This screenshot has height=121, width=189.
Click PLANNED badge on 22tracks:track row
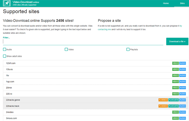click(x=163, y=106)
